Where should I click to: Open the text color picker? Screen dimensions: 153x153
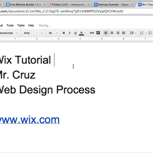(81, 33)
